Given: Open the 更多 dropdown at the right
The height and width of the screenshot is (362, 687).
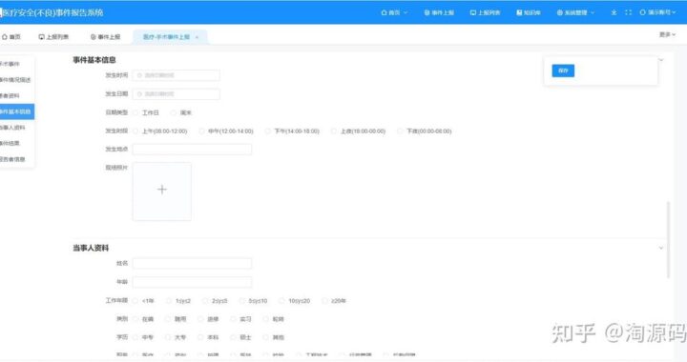Looking at the screenshot, I should coord(667,34).
